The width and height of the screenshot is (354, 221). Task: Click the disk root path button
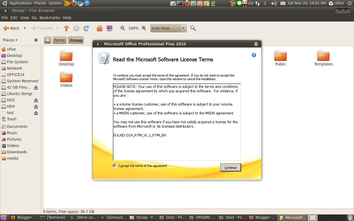coord(48,40)
